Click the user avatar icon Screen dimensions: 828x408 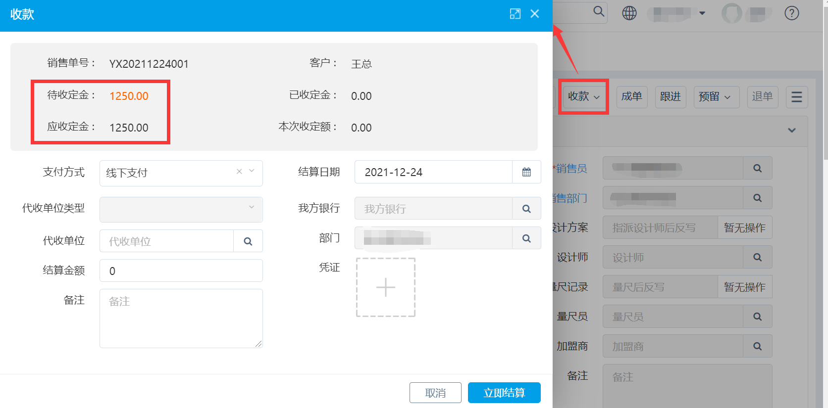732,13
